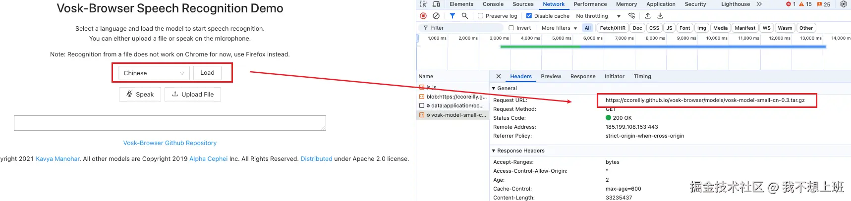Open the More filters dropdown

tap(559, 28)
